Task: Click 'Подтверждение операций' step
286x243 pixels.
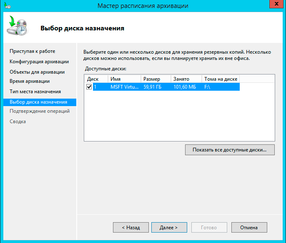Action: click(40, 111)
